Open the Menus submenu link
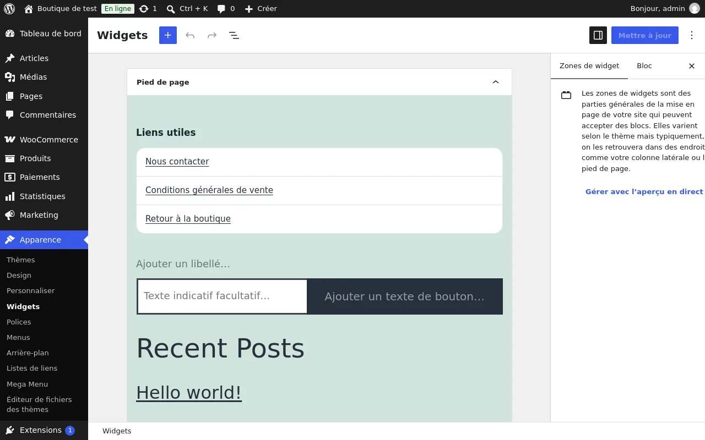Viewport: 705px width, 440px height. point(18,337)
